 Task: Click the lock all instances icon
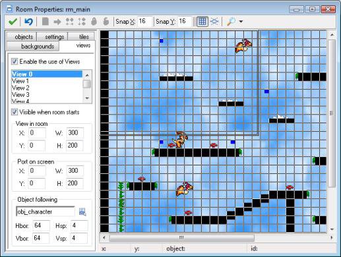(94, 22)
